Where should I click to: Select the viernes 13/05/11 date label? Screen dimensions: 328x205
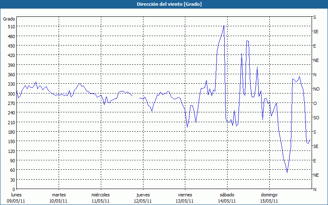(185, 198)
